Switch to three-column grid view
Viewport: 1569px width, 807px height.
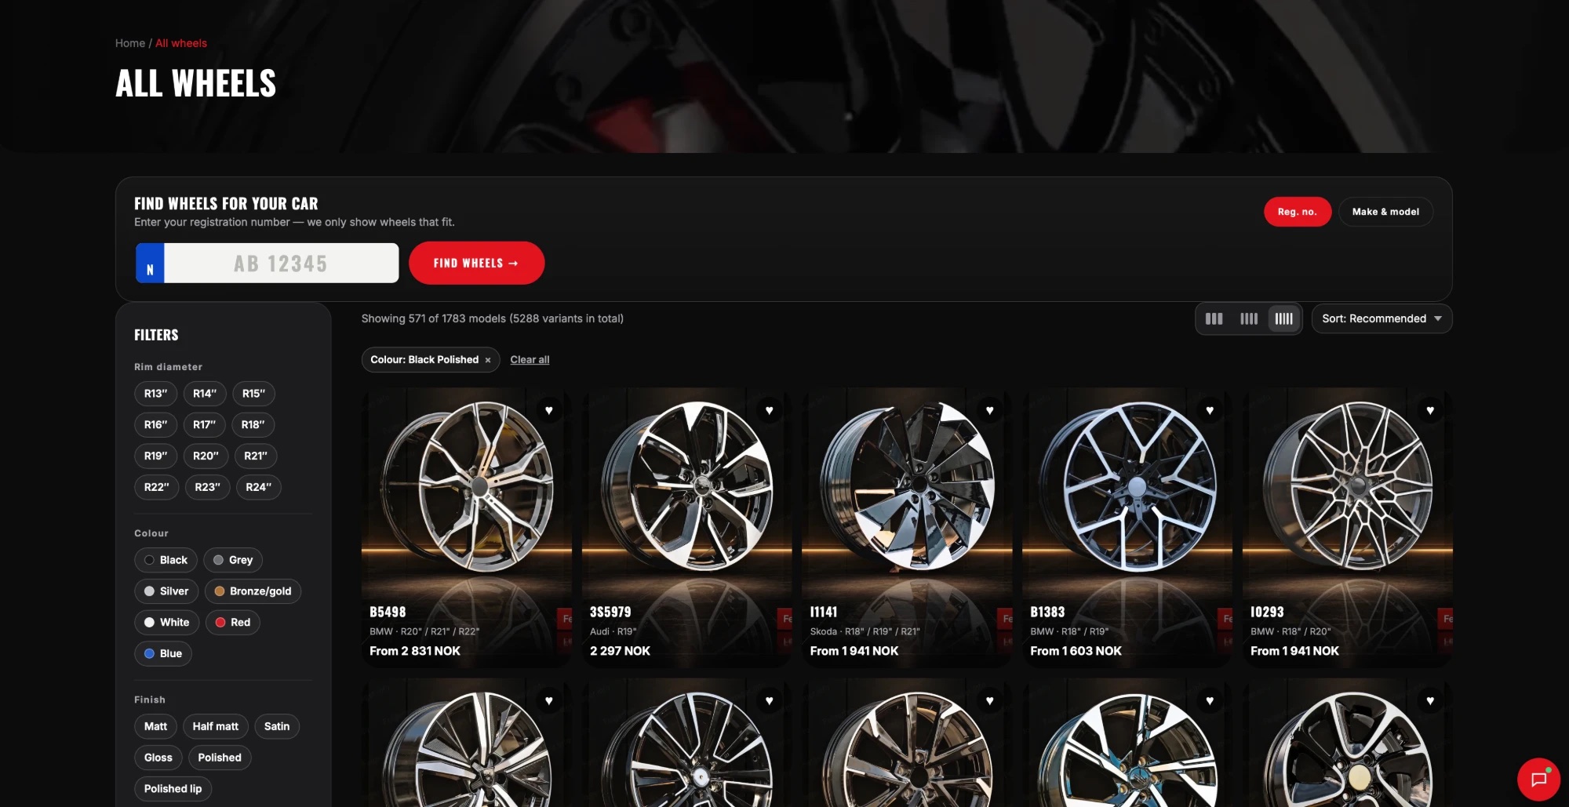pyautogui.click(x=1214, y=318)
